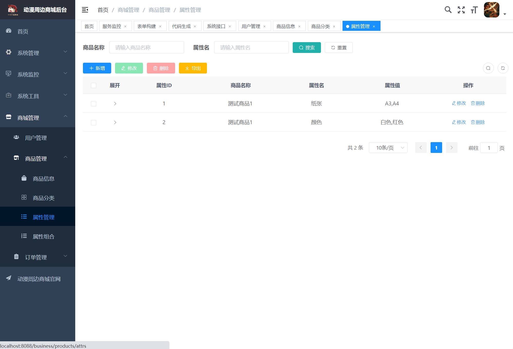
Task: Close the 商品分类 tab
Action: [x=334, y=26]
